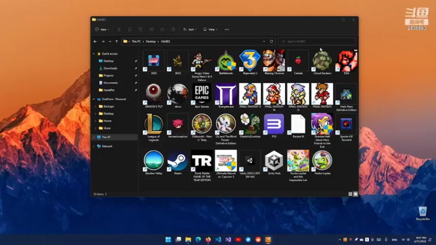The width and height of the screenshot is (436, 245).
Task: Open Projects folder in Quick access
Action: coord(108,75)
